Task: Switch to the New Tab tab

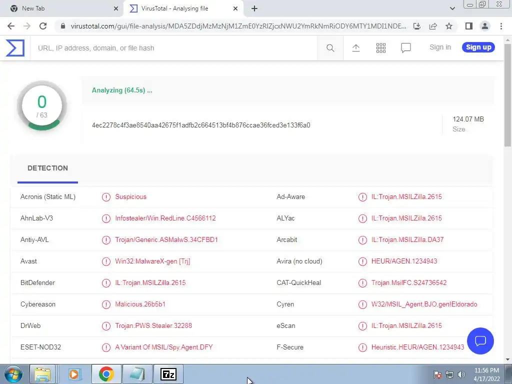Action: pos(62,8)
